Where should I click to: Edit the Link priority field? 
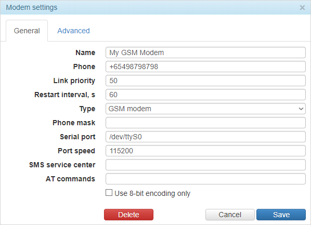205,81
